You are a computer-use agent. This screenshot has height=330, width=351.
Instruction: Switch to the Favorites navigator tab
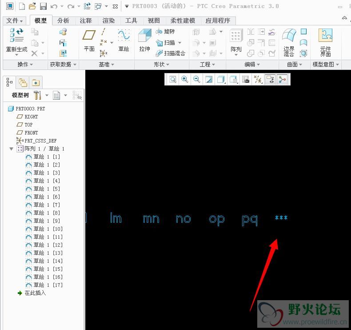pos(36,82)
